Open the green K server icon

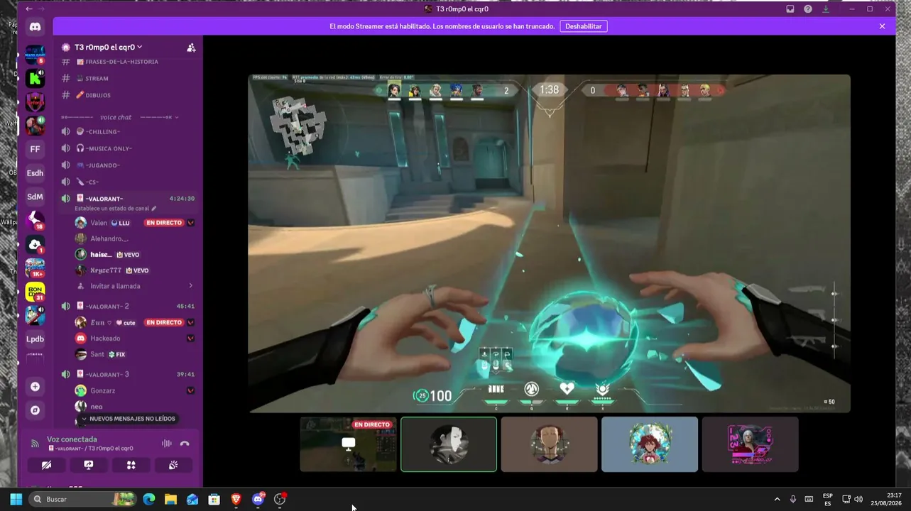point(35,79)
